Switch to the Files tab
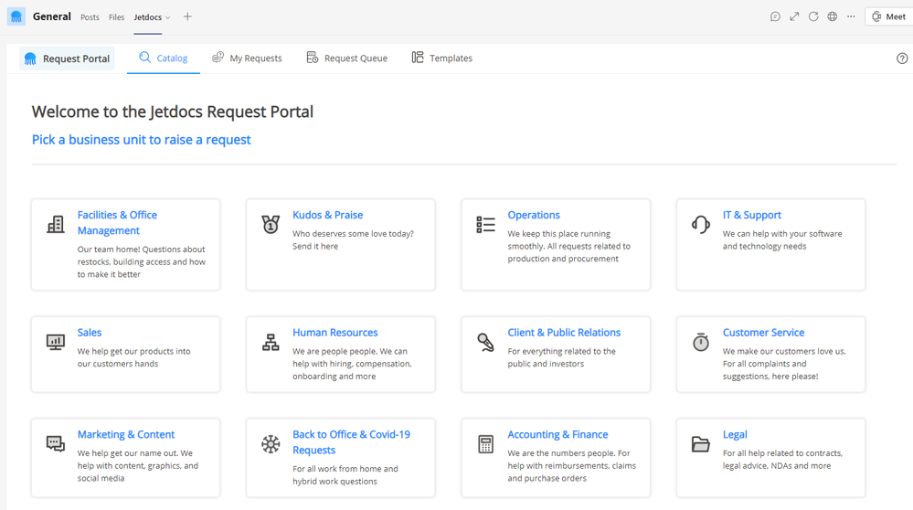 (116, 17)
